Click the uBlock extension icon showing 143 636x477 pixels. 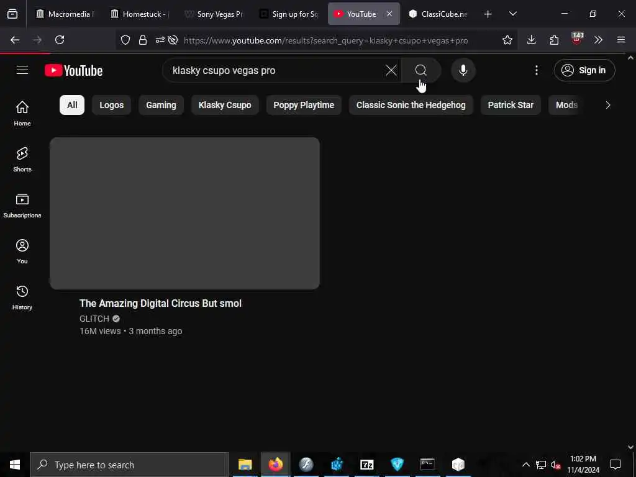click(577, 39)
